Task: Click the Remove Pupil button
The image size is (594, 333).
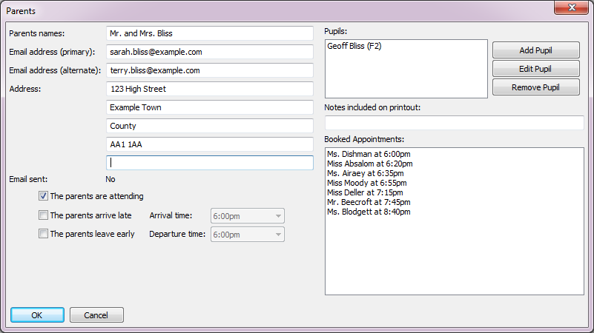Action: pos(535,87)
